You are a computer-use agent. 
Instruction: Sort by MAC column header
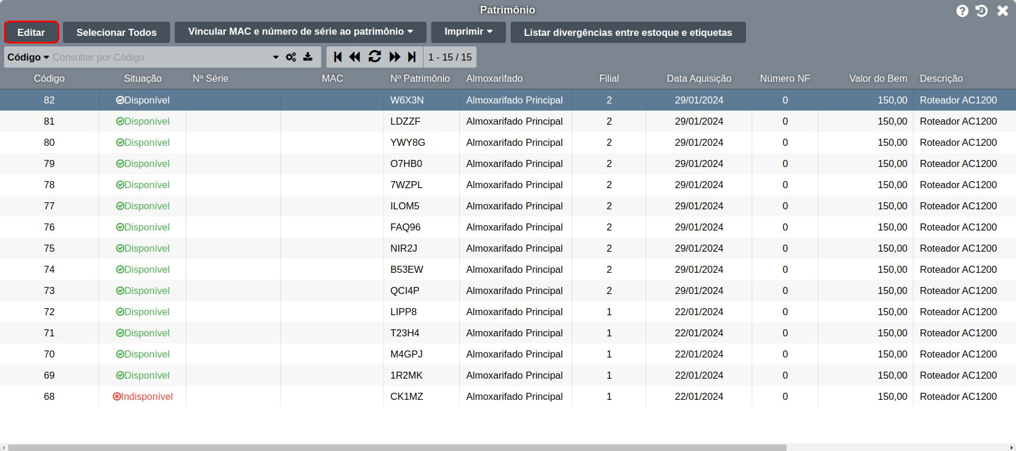[x=332, y=78]
